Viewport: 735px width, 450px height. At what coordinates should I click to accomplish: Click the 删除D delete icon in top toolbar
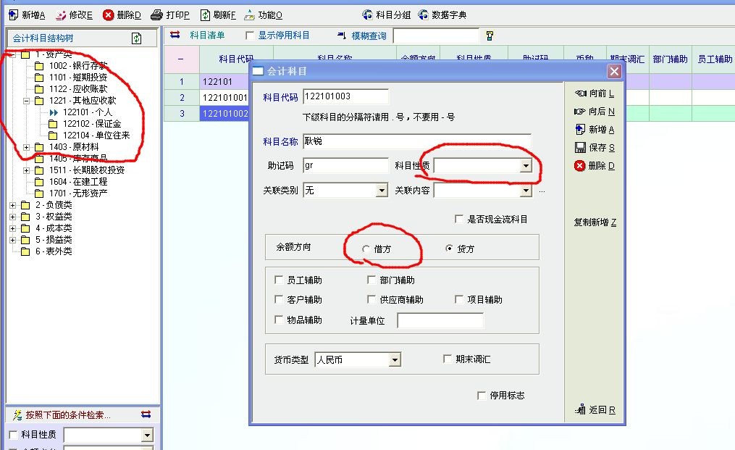pos(108,14)
